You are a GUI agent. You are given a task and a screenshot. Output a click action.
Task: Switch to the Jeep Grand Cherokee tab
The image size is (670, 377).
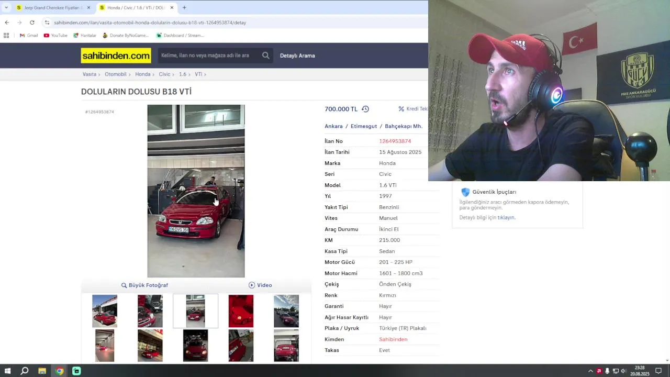point(53,8)
